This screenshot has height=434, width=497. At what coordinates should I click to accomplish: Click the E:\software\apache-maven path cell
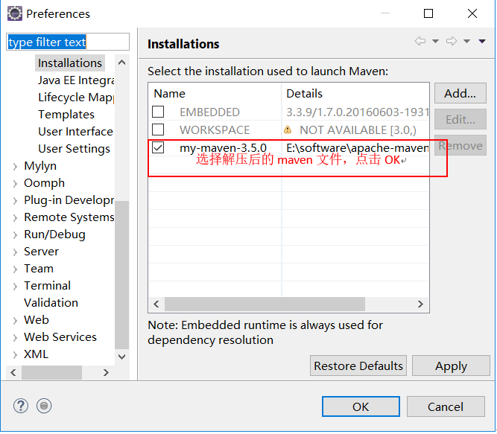click(x=357, y=148)
